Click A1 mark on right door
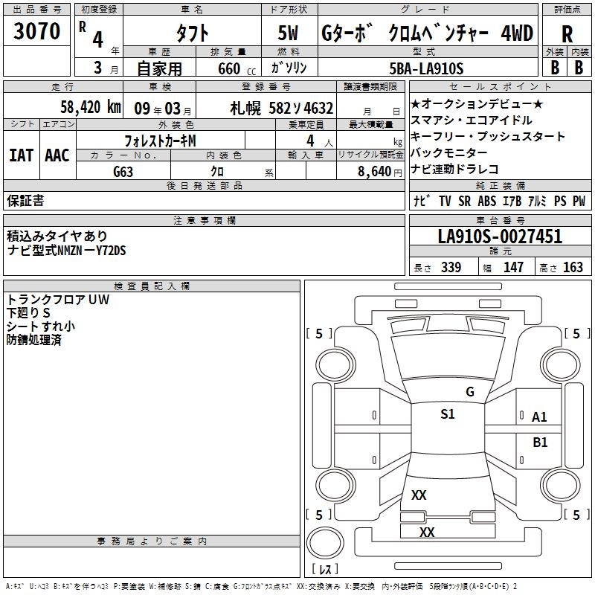This screenshot has width=595, height=595. tap(539, 417)
